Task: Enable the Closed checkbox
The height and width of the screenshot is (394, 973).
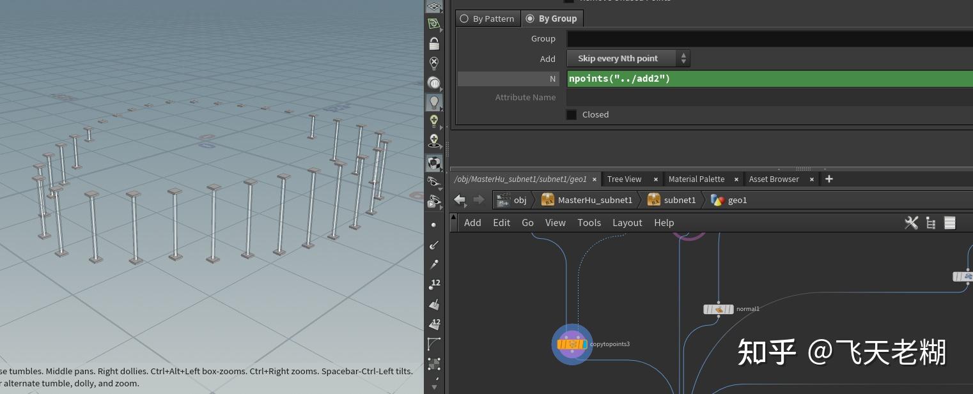Action: pos(571,114)
